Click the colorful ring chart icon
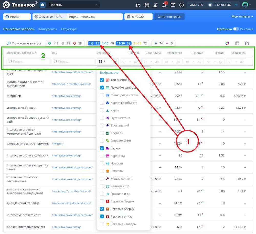 click(227, 43)
